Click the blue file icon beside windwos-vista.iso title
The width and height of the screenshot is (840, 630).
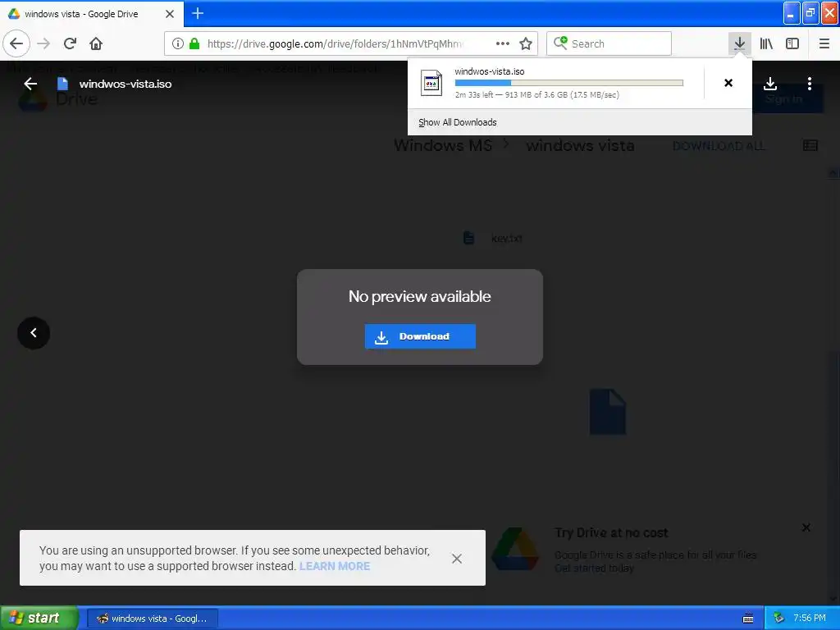[x=62, y=84]
